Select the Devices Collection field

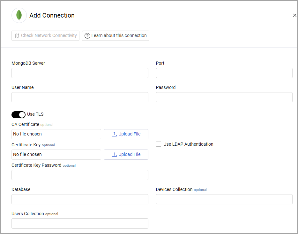pos(224,199)
